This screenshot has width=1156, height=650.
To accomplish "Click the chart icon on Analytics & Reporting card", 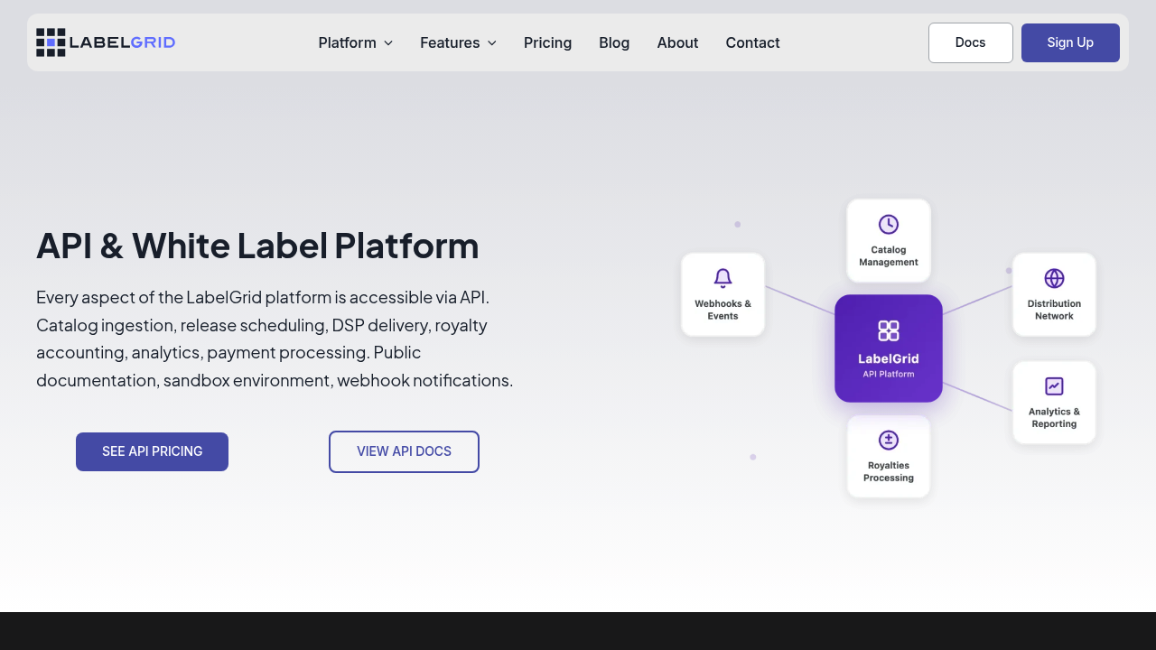I will click(1054, 386).
